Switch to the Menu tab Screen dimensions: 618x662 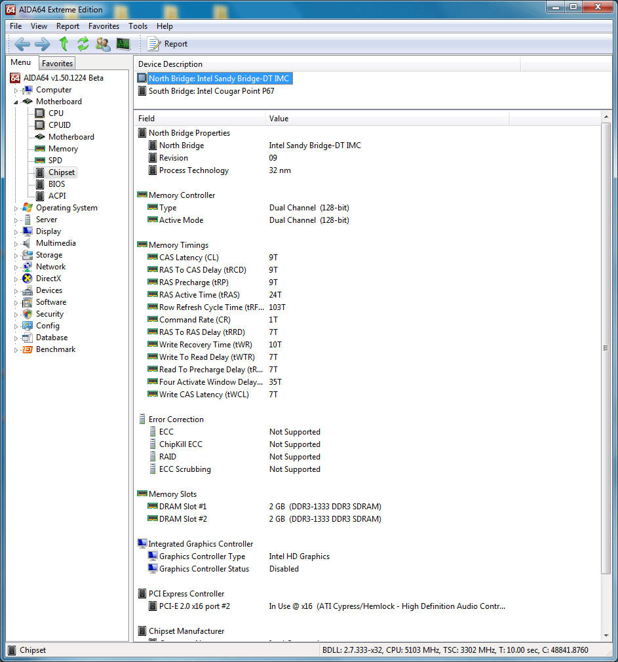coord(21,62)
